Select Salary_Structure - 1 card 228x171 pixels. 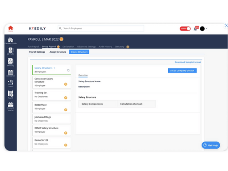52,70
